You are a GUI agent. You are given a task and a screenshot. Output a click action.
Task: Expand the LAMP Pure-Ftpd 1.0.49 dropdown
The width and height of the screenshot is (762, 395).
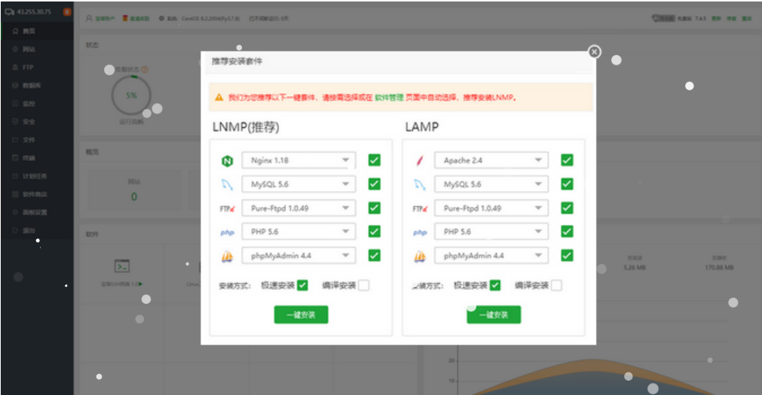tap(491, 208)
